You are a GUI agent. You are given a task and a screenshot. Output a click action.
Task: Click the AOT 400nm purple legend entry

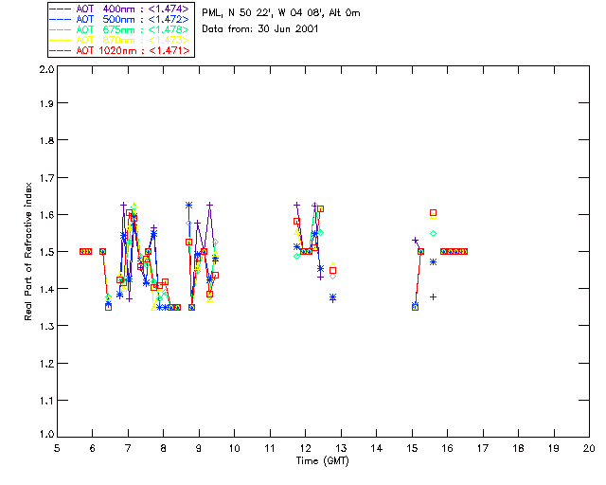click(x=120, y=9)
